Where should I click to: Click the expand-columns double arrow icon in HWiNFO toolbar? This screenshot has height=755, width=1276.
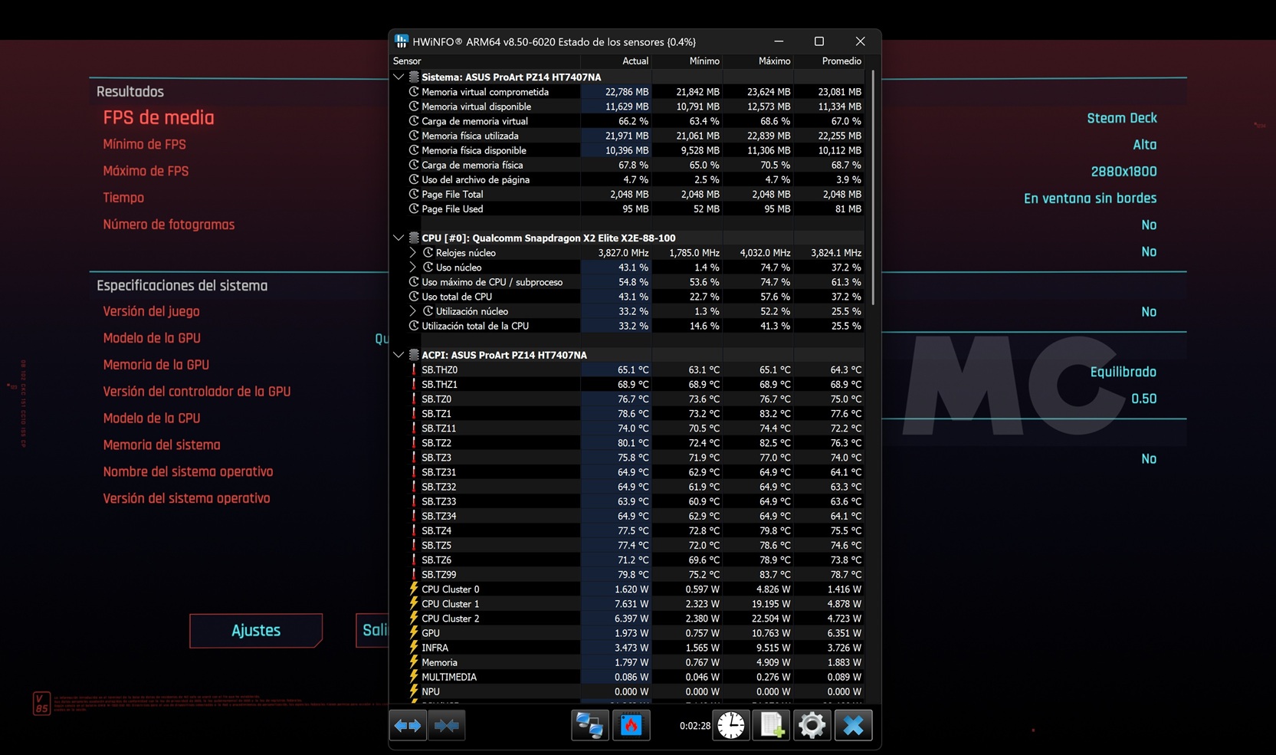coord(408,725)
